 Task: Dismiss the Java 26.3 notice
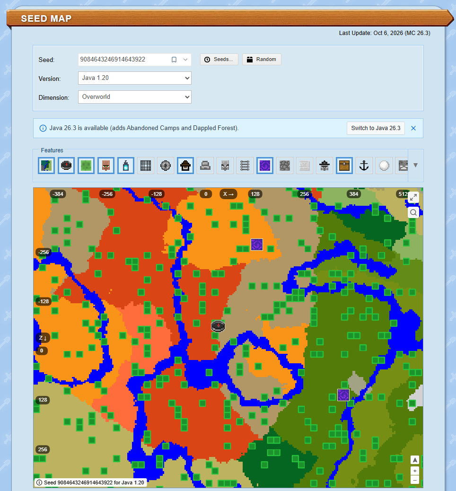(x=413, y=128)
